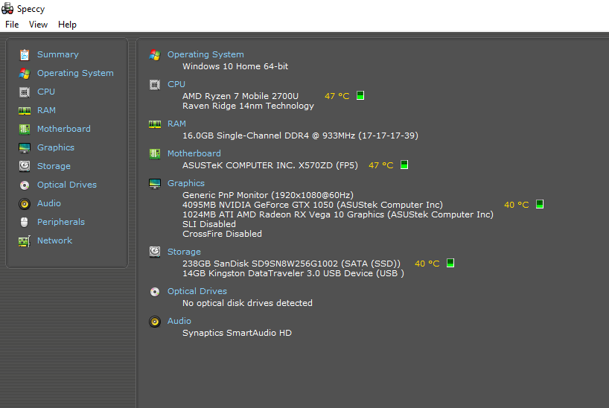Click the Motherboard icon in sidebar
The width and height of the screenshot is (609, 408).
coord(25,129)
